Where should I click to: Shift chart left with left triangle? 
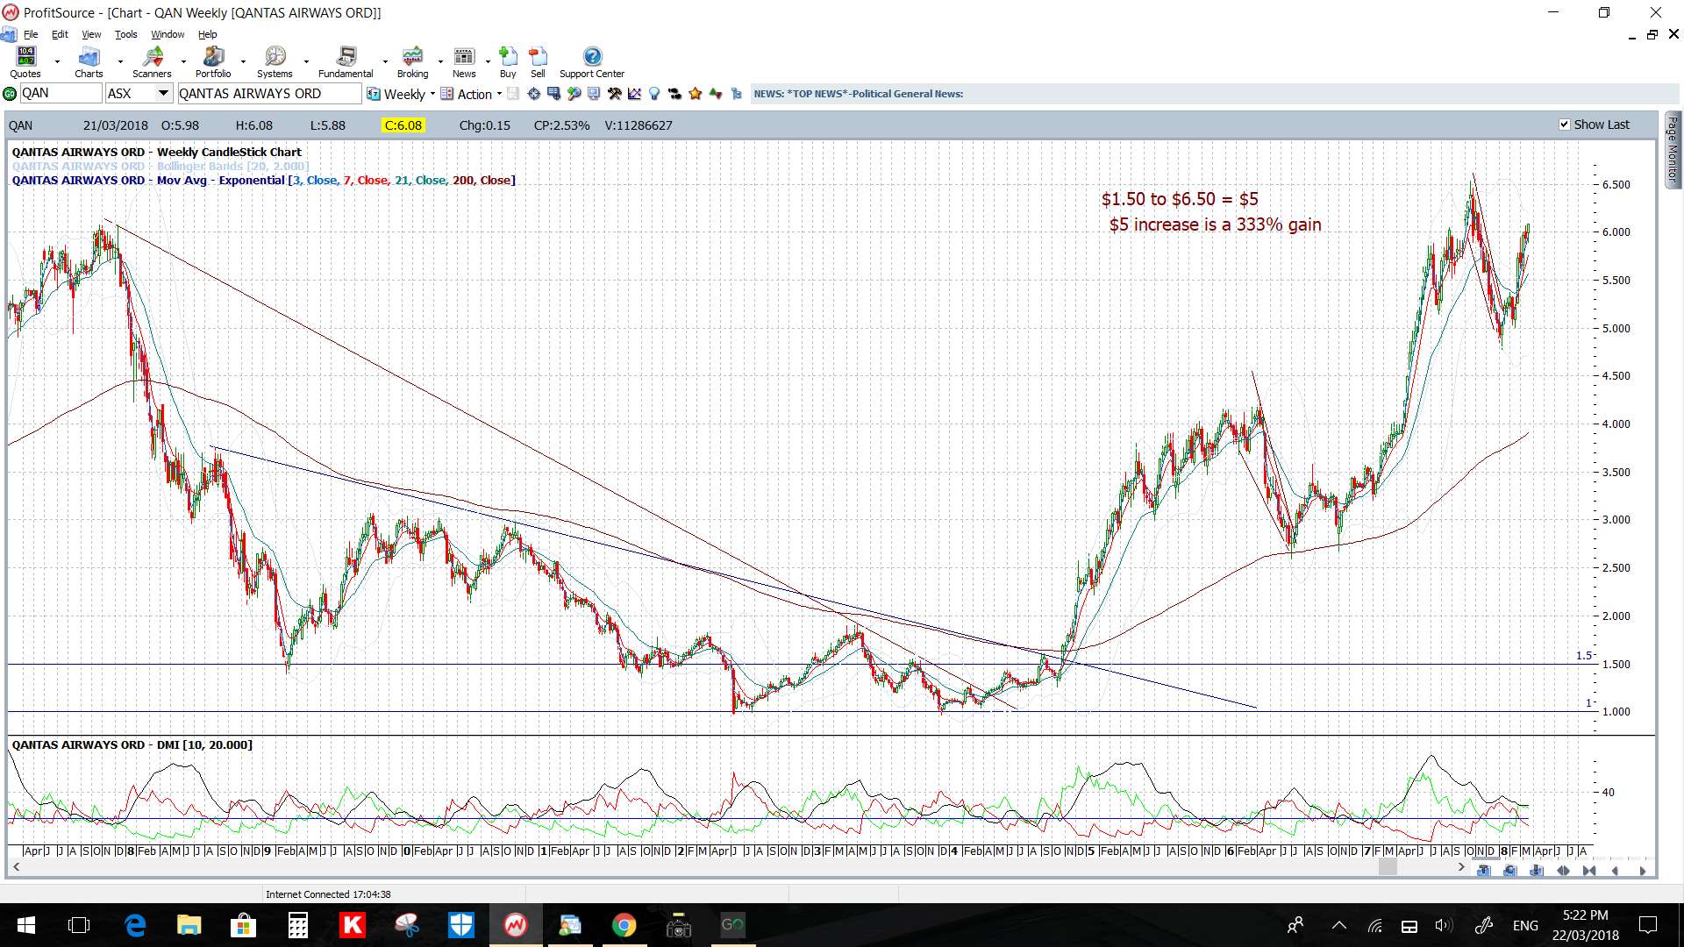(x=1616, y=871)
